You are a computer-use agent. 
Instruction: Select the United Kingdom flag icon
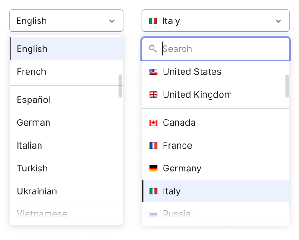[154, 95]
